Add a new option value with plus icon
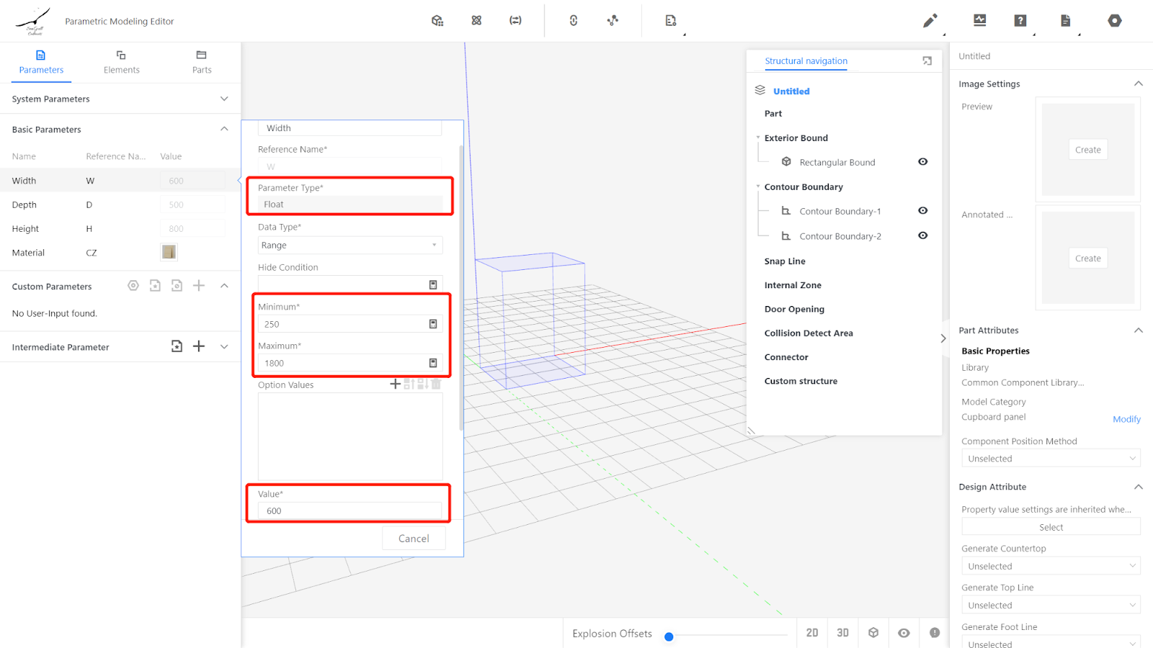The width and height of the screenshot is (1153, 648). tap(395, 384)
